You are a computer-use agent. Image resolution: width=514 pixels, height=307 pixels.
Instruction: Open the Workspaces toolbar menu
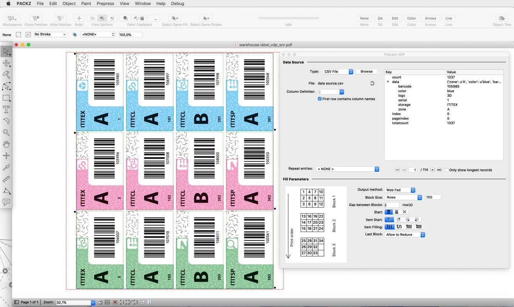(x=12, y=18)
